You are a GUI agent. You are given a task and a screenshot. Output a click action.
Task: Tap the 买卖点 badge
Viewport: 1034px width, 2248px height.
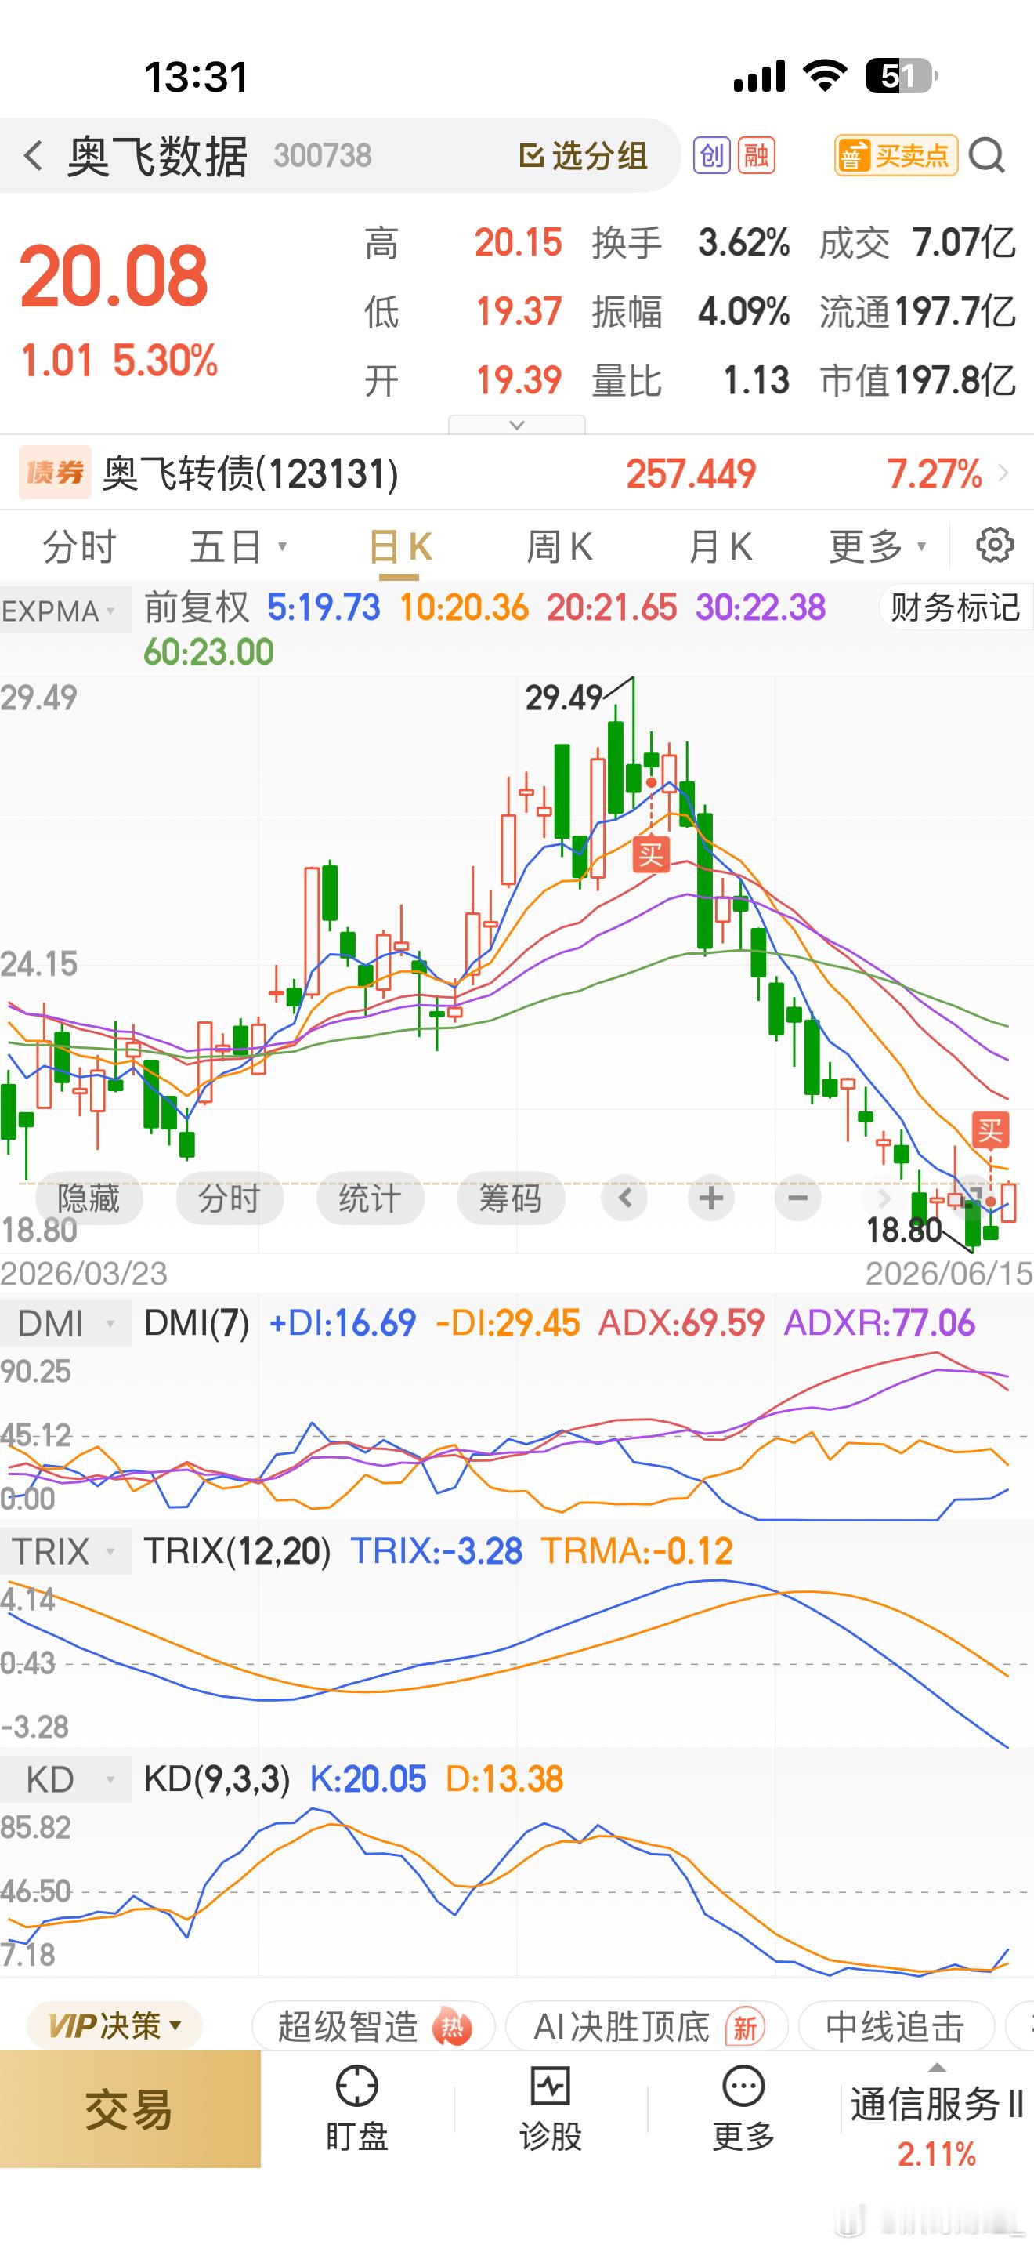click(895, 156)
